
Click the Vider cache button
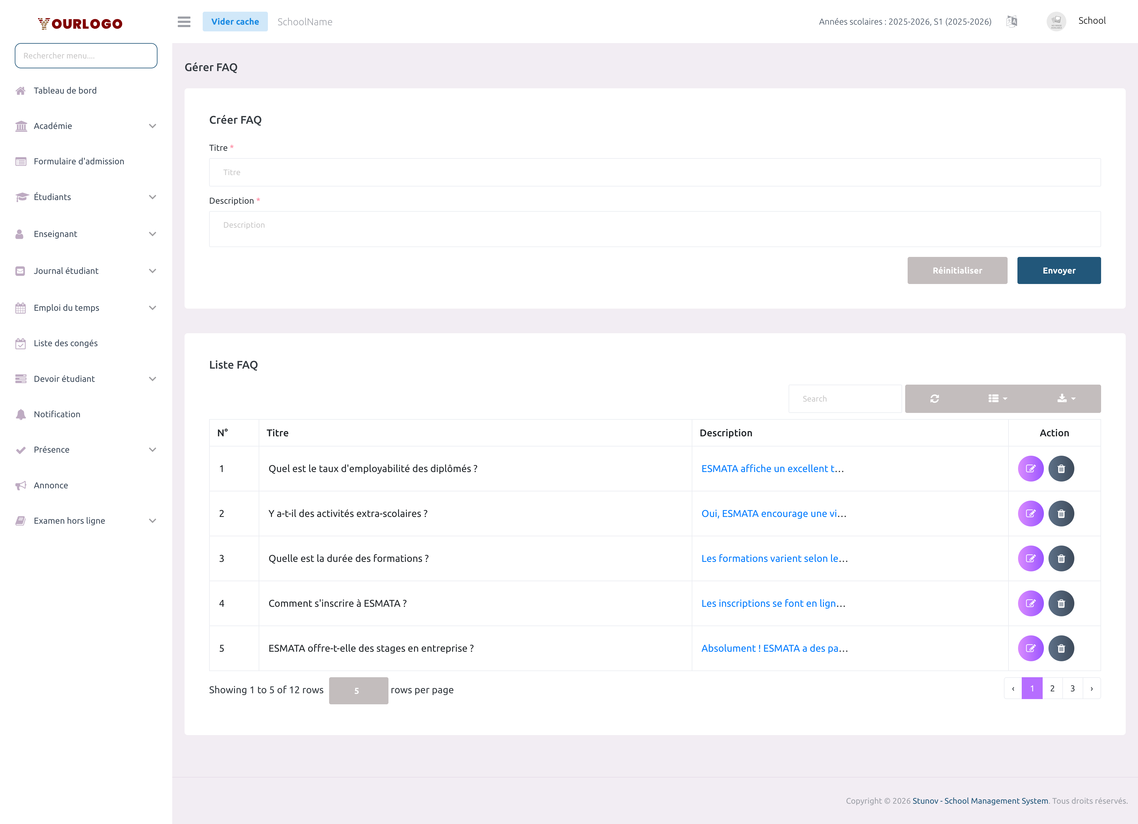(x=235, y=22)
